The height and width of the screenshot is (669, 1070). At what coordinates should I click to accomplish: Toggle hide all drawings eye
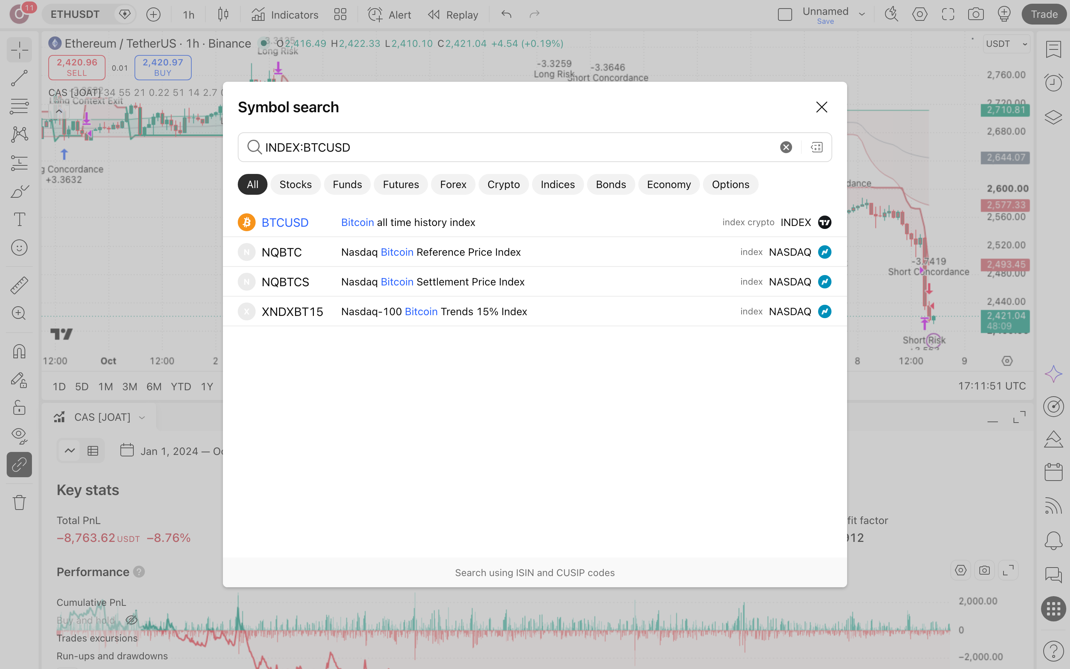coord(19,436)
